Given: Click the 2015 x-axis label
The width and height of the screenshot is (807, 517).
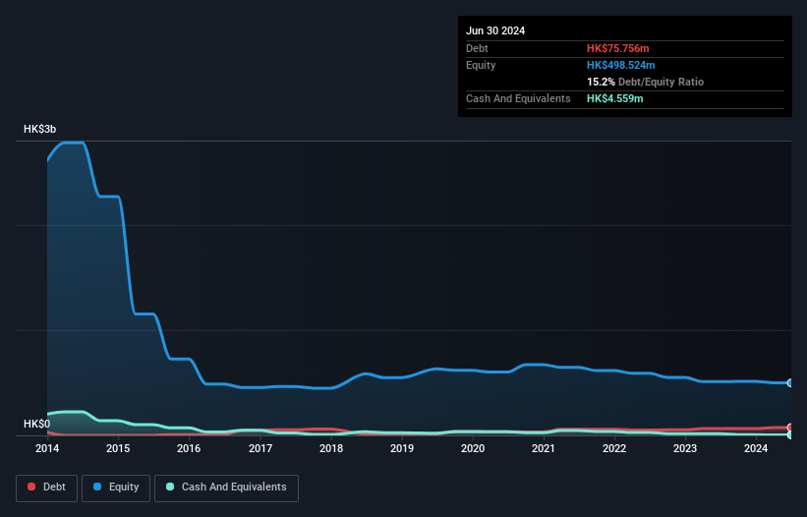Looking at the screenshot, I should click(118, 448).
